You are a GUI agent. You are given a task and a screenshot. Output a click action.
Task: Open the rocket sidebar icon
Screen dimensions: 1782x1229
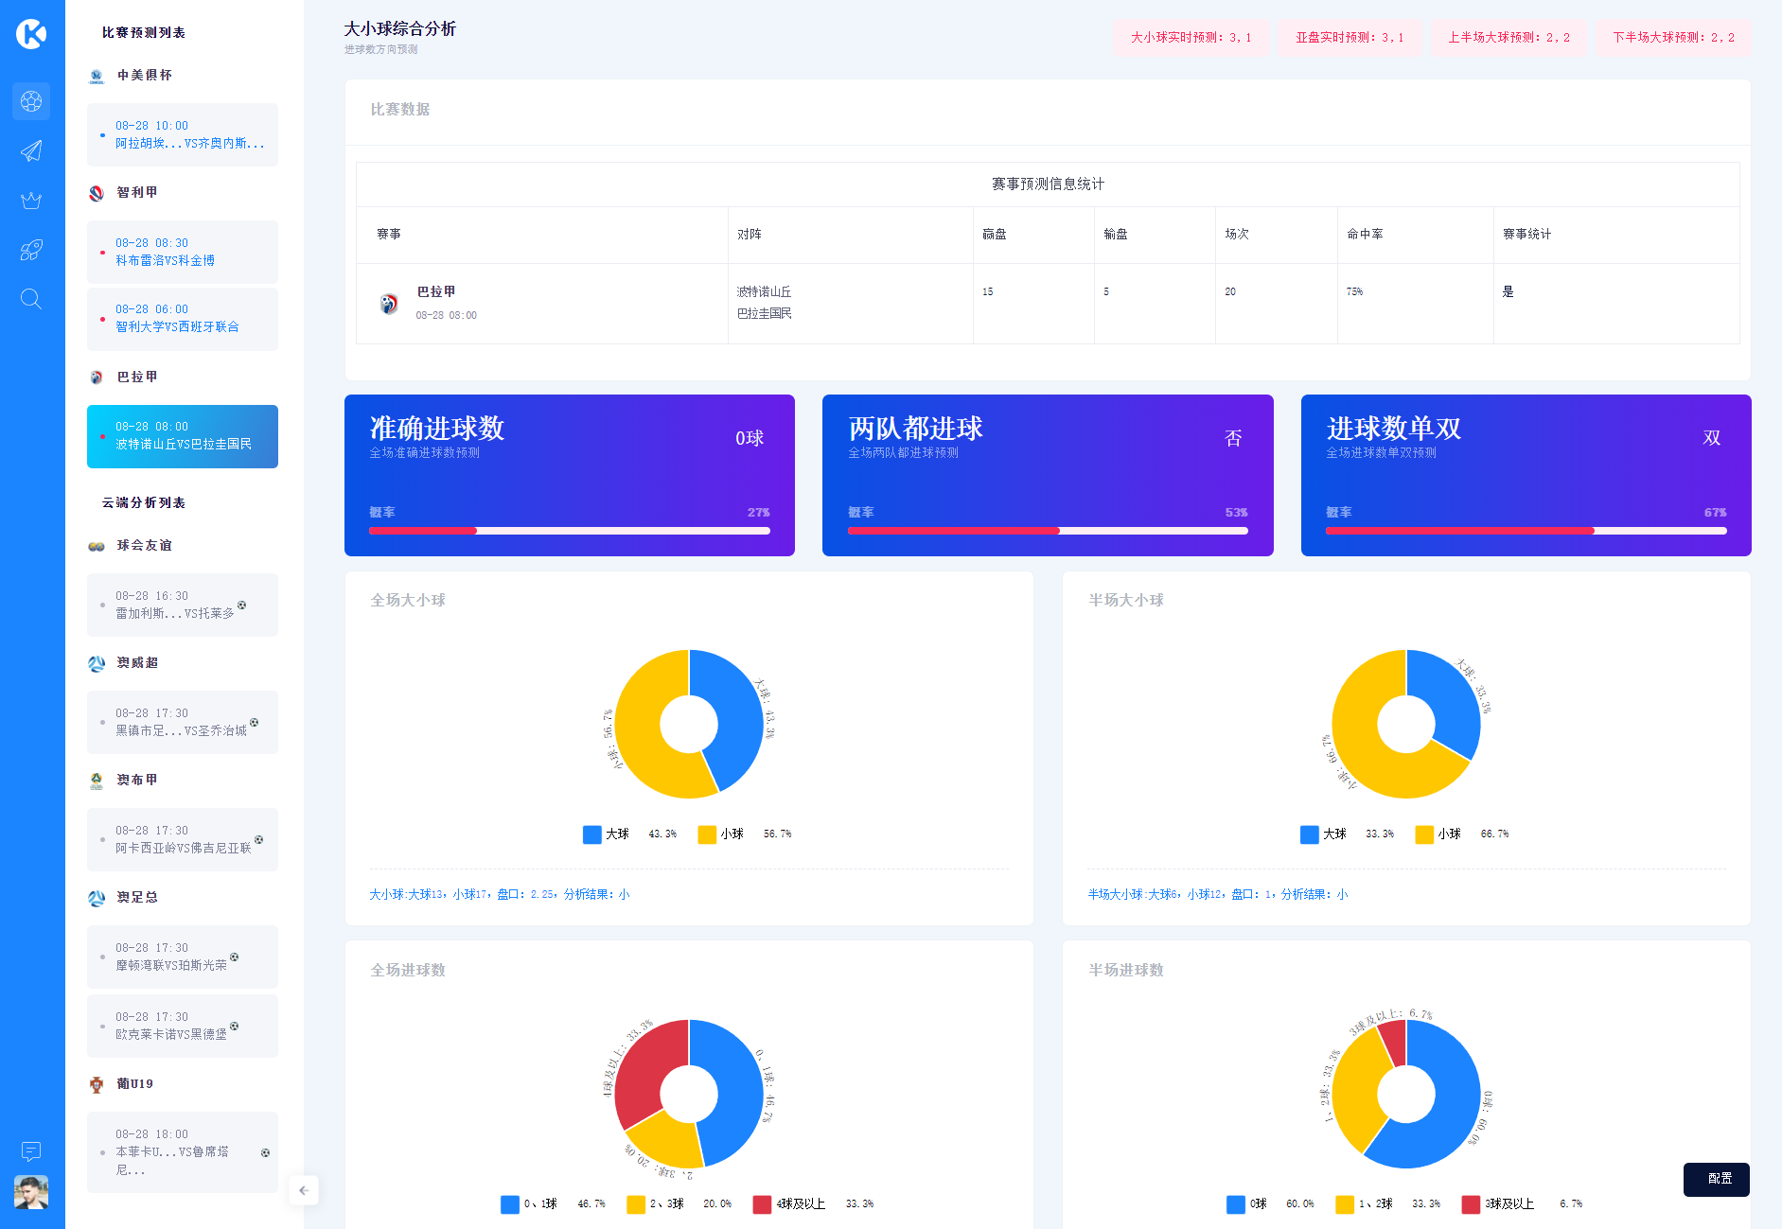coord(31,250)
